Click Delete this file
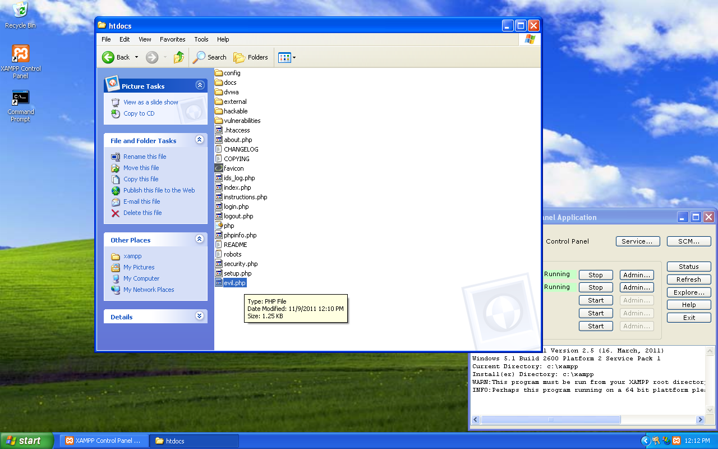The height and width of the screenshot is (449, 718). [x=142, y=213]
